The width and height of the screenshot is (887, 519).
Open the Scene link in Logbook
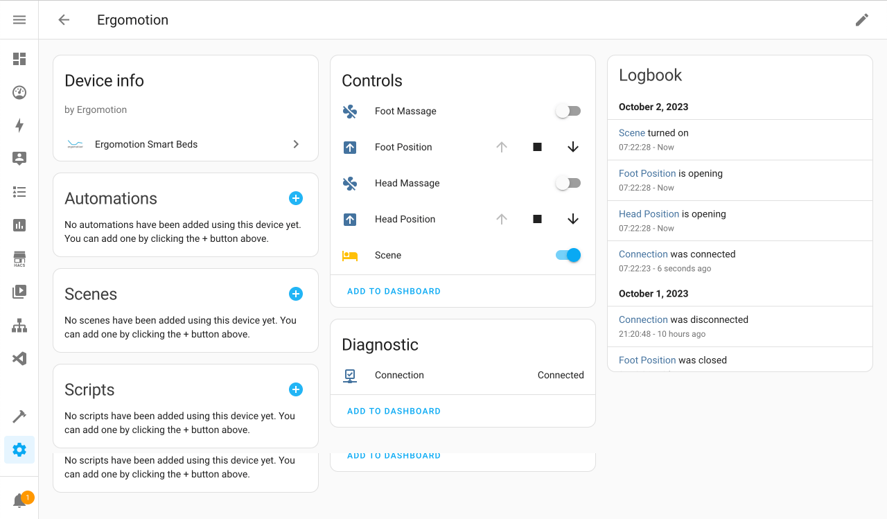click(x=632, y=132)
